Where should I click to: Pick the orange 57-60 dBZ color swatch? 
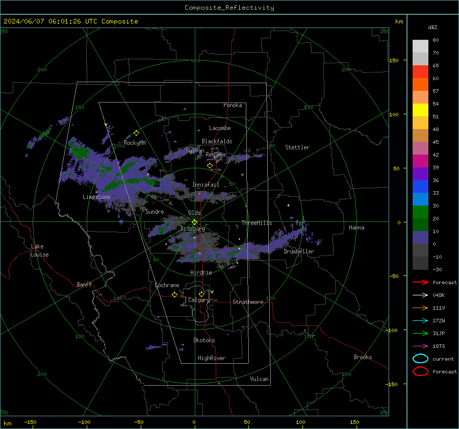420,85
